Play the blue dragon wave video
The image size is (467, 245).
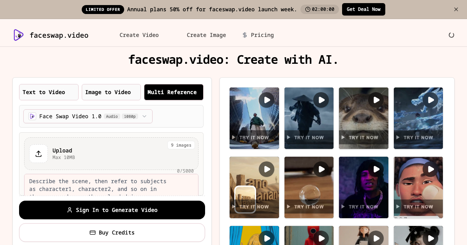[430, 100]
